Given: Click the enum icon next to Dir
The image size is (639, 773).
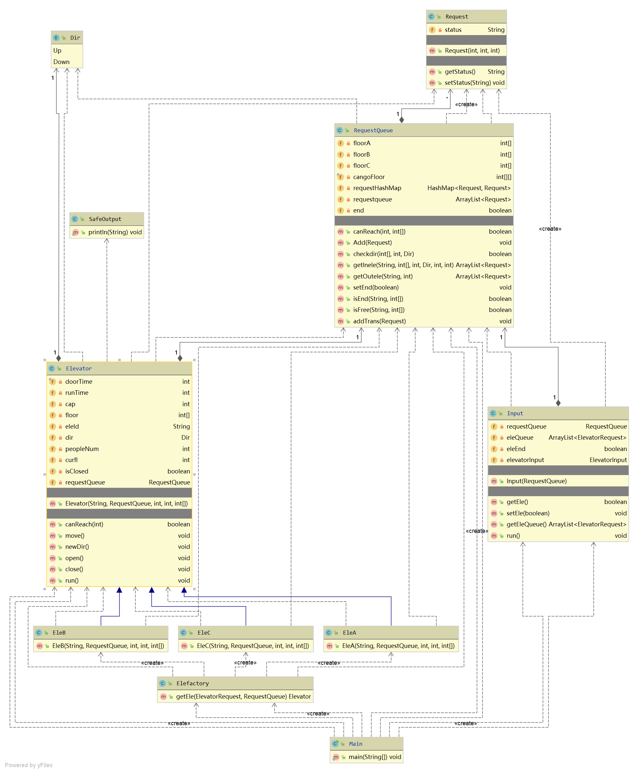Looking at the screenshot, I should (56, 37).
